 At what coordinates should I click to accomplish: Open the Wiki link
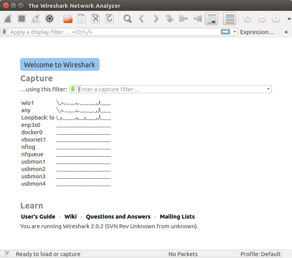tap(70, 217)
